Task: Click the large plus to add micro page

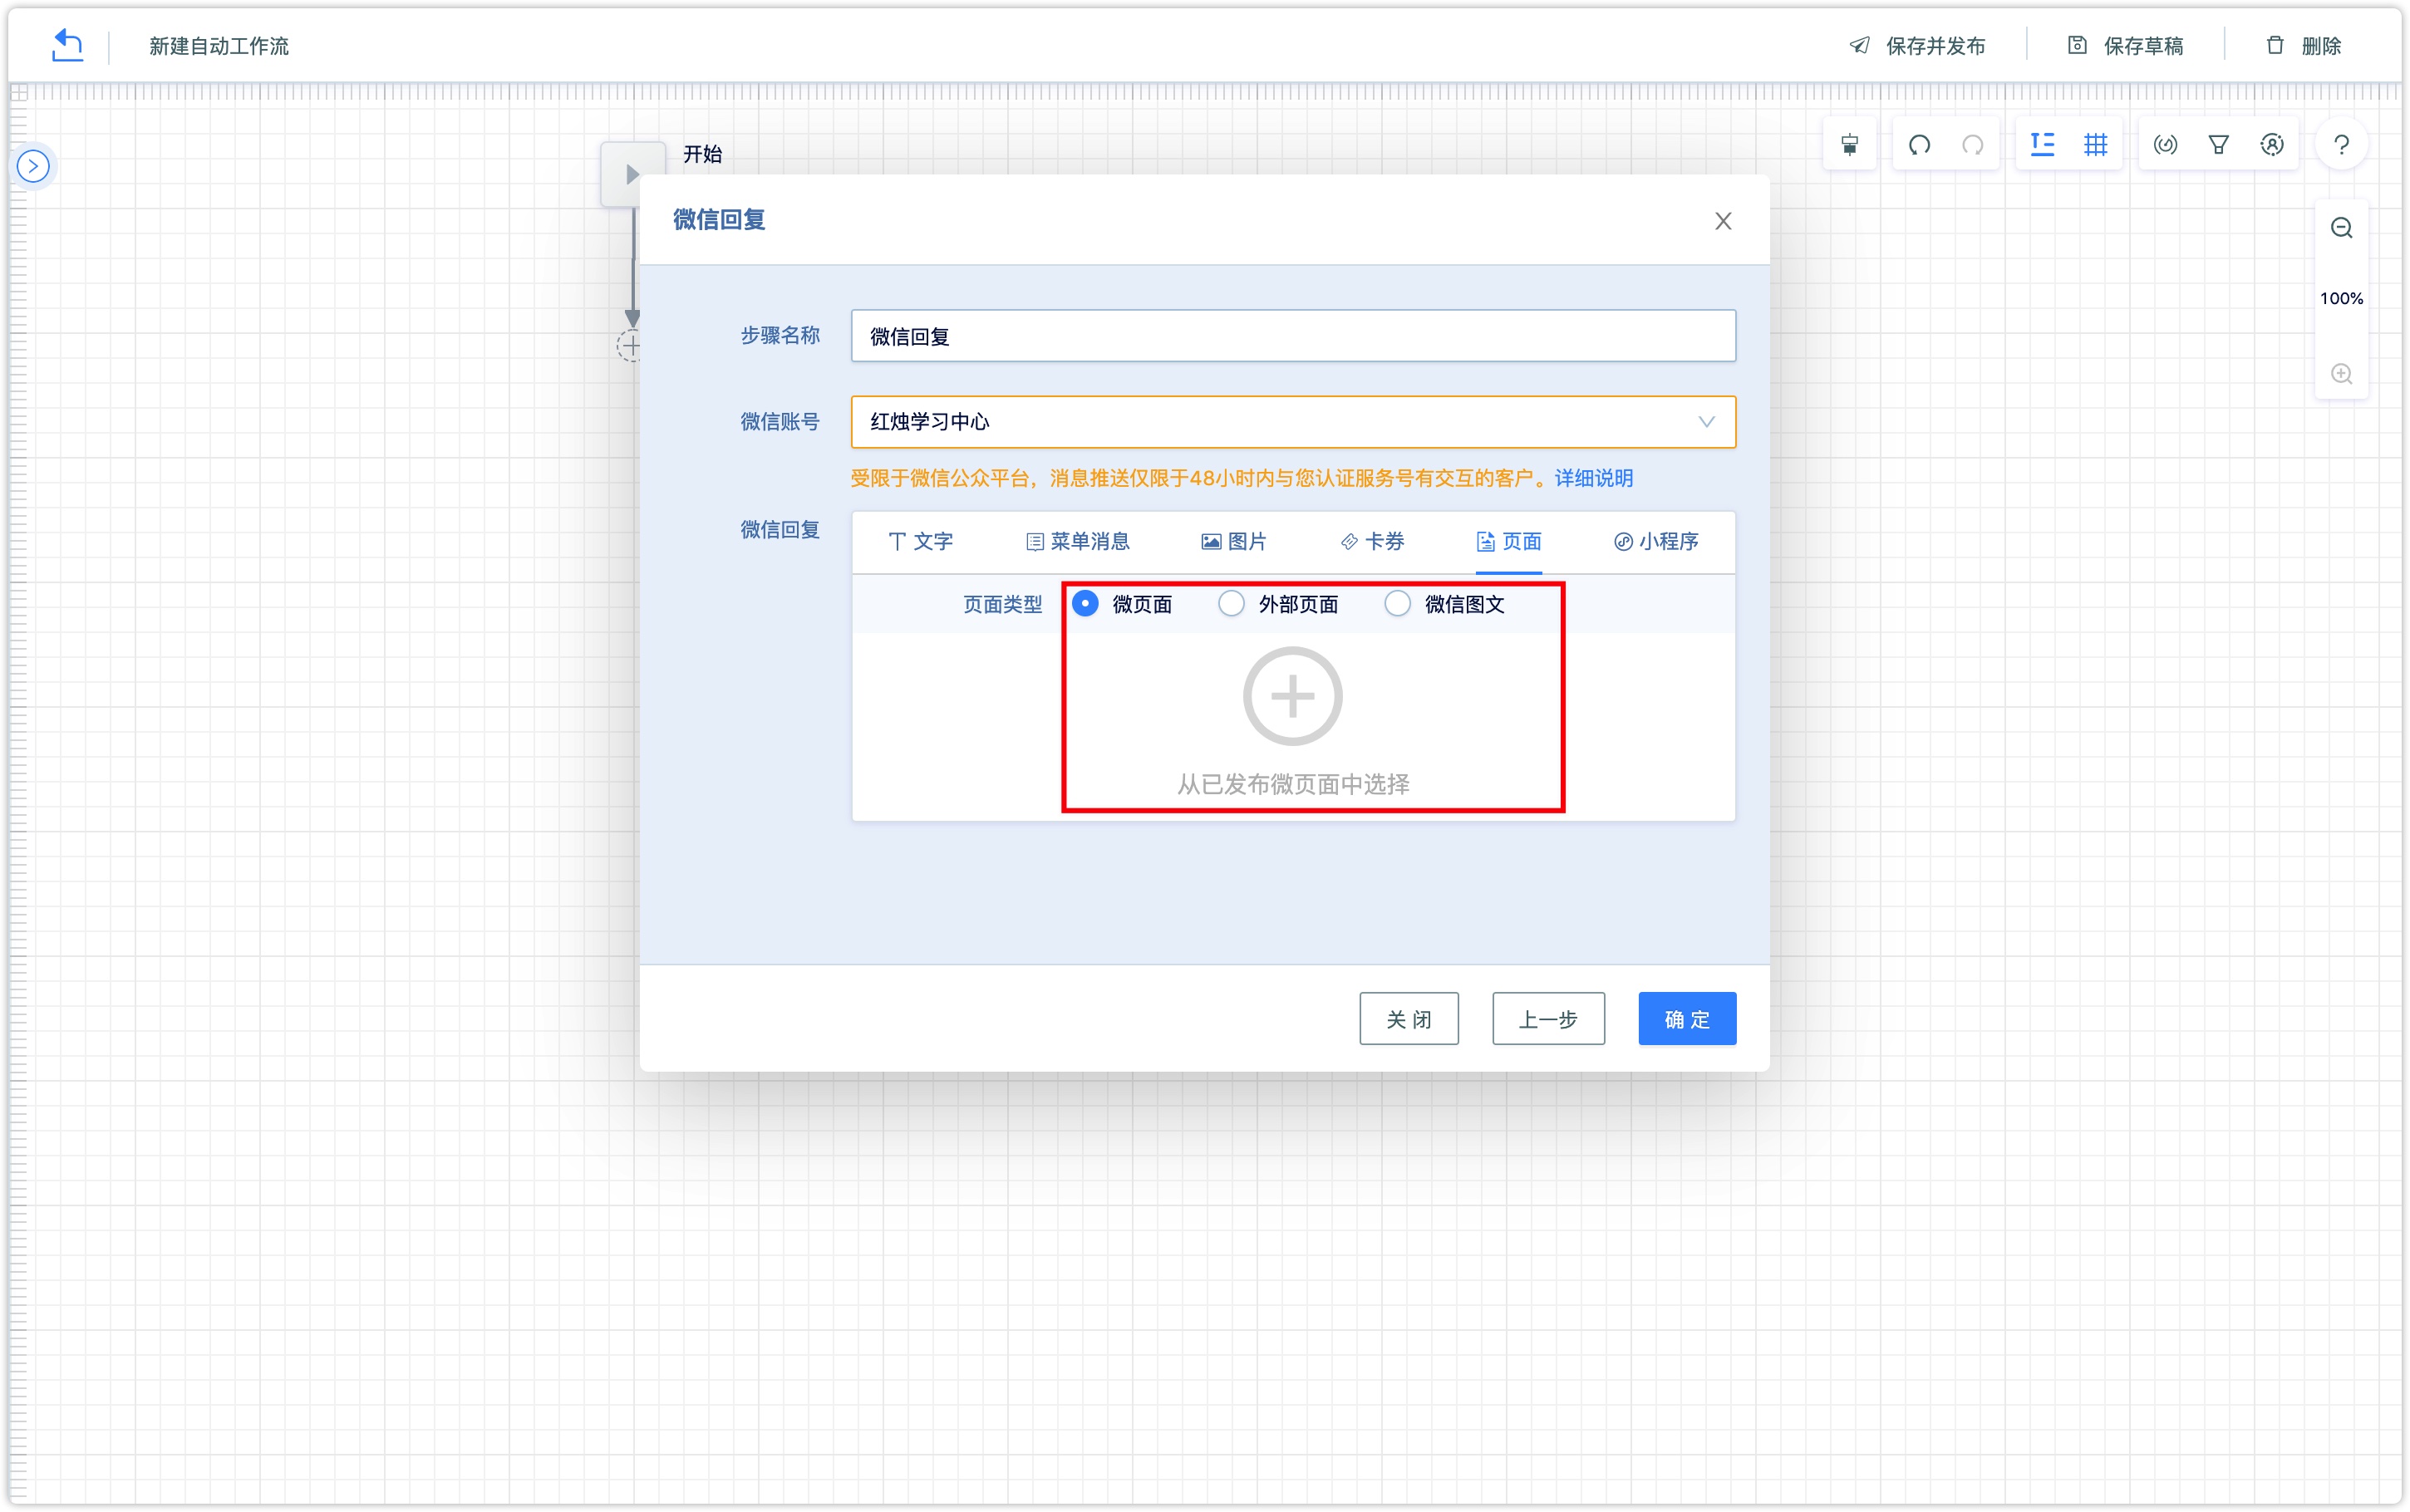Action: [x=1292, y=696]
